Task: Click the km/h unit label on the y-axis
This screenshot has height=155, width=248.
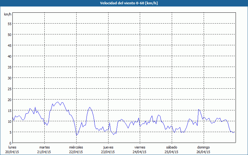Action: tap(8, 15)
